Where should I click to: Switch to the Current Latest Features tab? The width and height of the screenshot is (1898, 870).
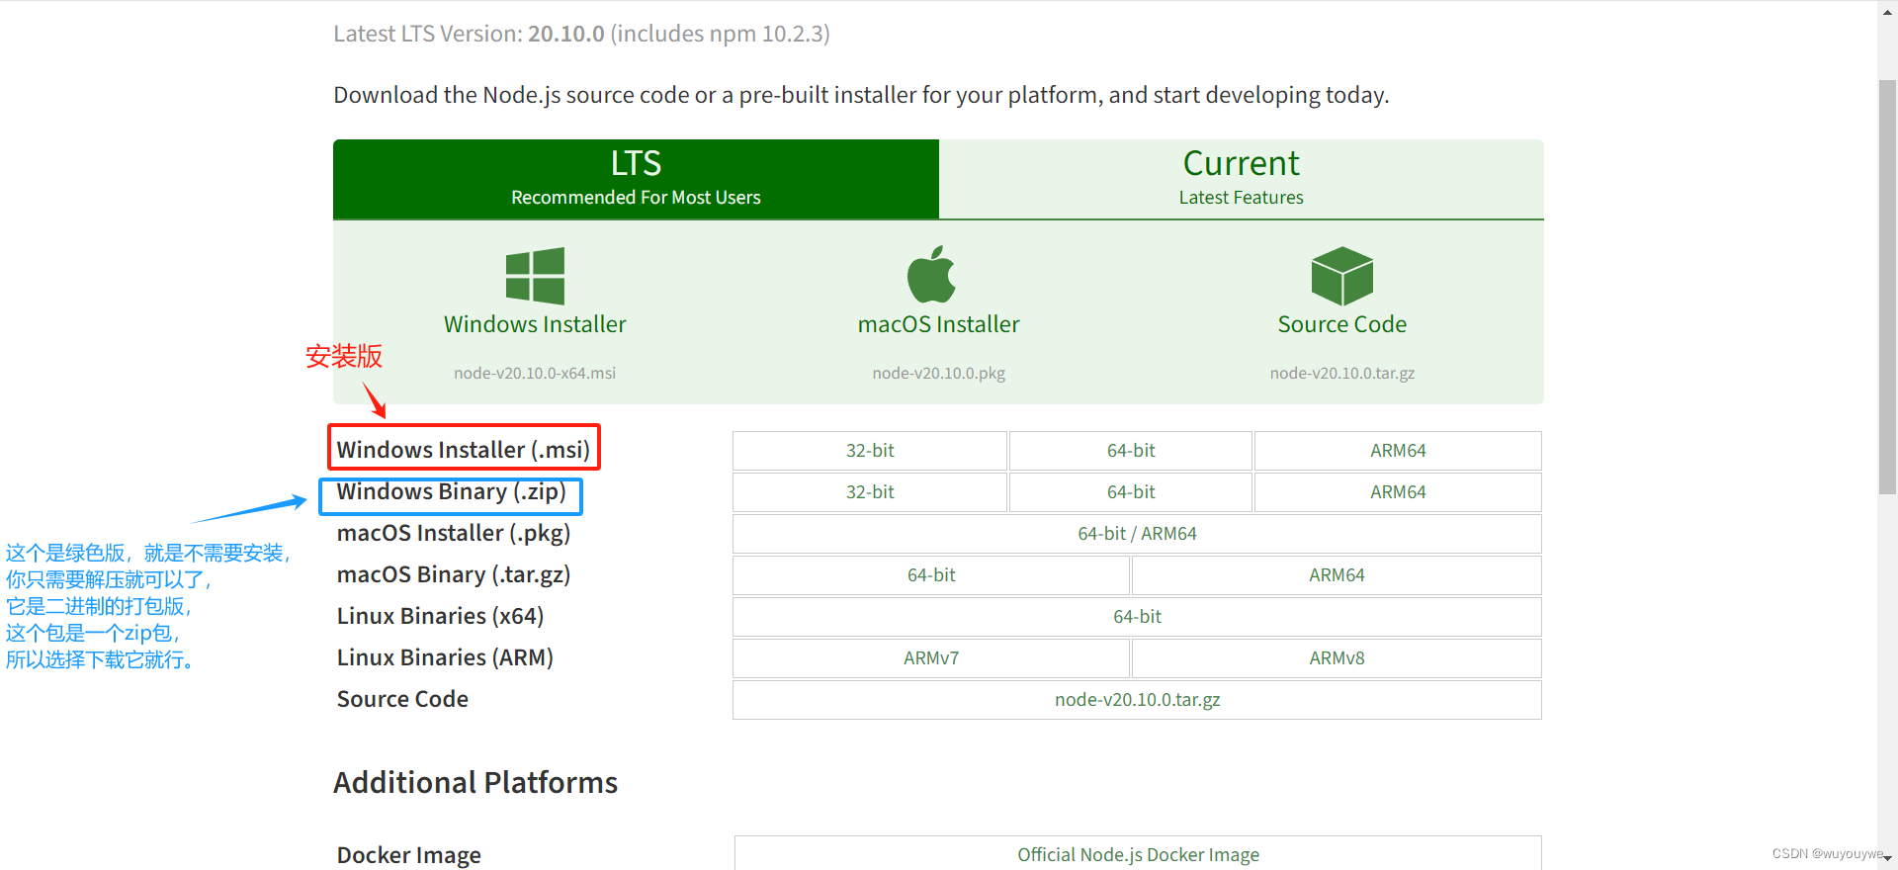pyautogui.click(x=1242, y=179)
